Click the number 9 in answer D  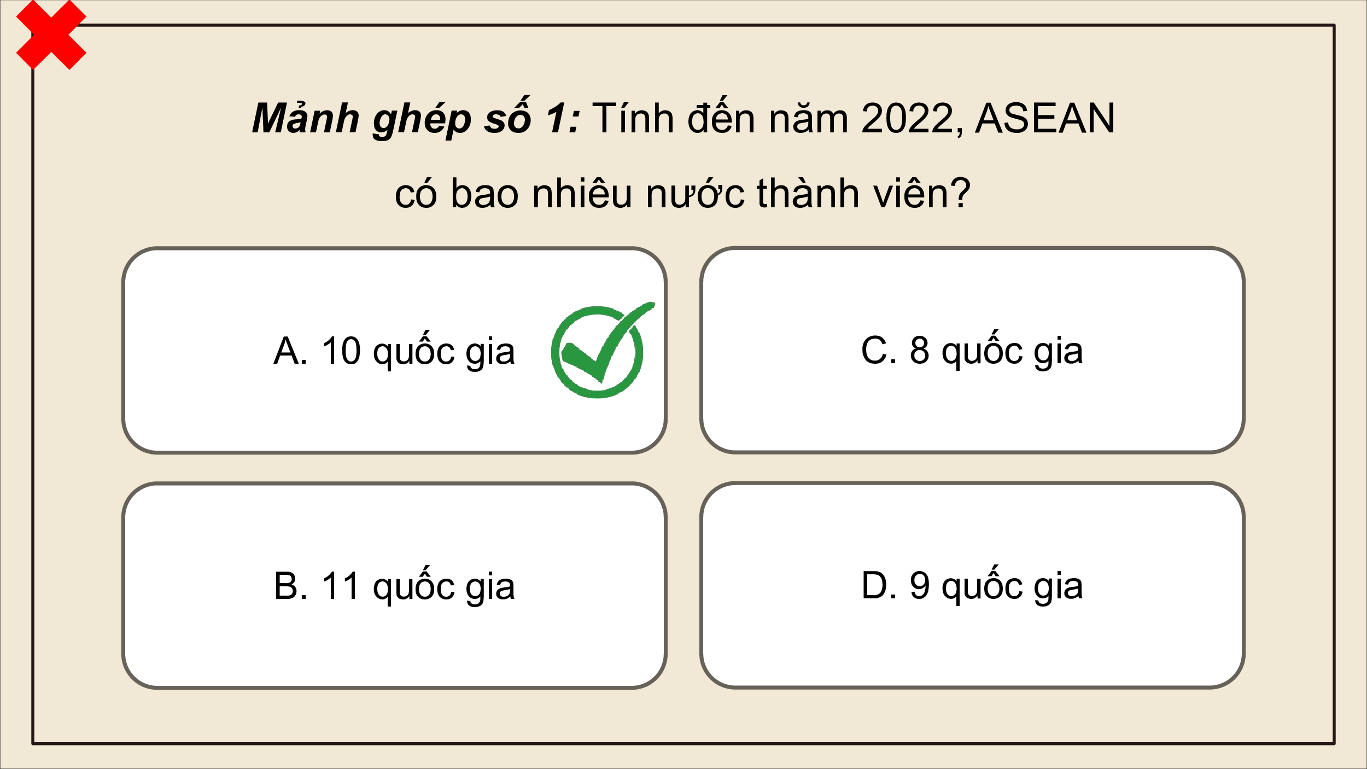[920, 585]
